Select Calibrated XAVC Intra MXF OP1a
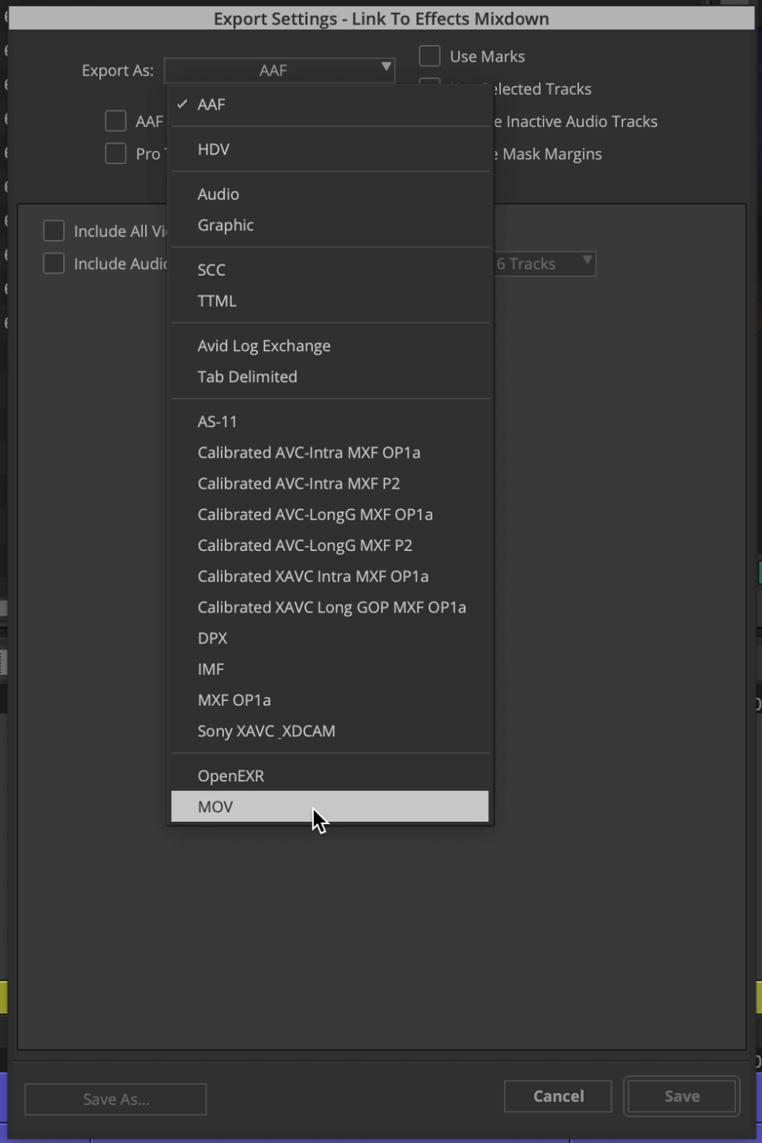 coord(330,576)
